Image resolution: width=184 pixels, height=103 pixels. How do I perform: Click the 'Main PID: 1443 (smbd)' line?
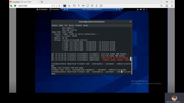pos(63,32)
